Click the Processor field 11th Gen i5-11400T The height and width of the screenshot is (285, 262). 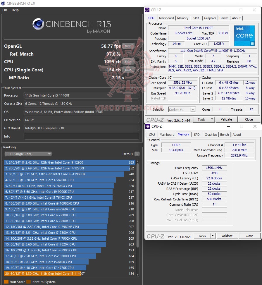pyautogui.click(x=81, y=95)
